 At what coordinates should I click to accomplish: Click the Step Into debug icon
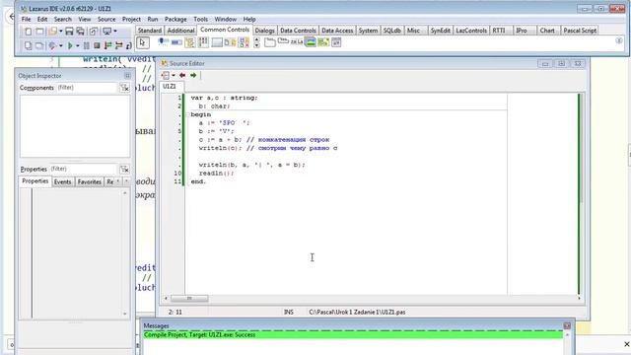click(107, 45)
